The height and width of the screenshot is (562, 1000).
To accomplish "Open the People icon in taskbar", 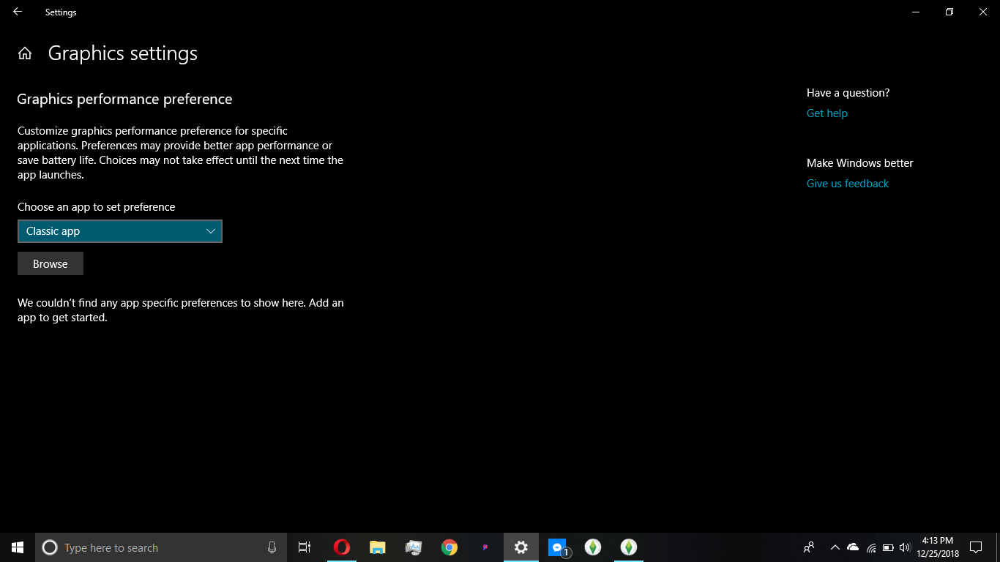I will click(809, 547).
